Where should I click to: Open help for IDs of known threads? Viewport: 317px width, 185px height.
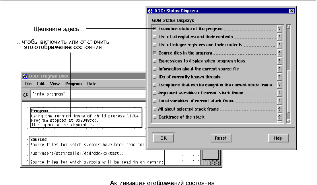(279, 77)
